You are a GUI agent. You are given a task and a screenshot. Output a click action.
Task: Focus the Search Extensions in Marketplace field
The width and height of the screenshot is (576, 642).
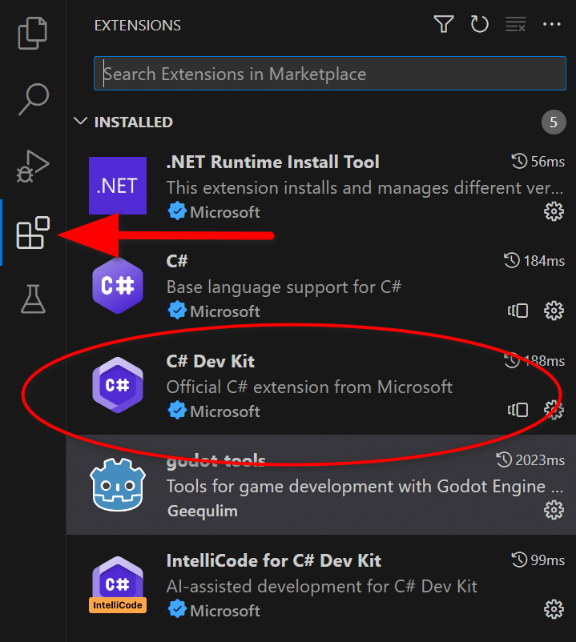330,74
